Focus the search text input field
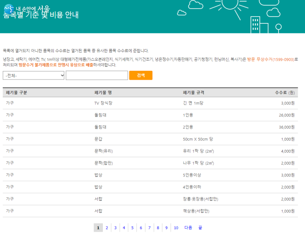 click(97, 76)
